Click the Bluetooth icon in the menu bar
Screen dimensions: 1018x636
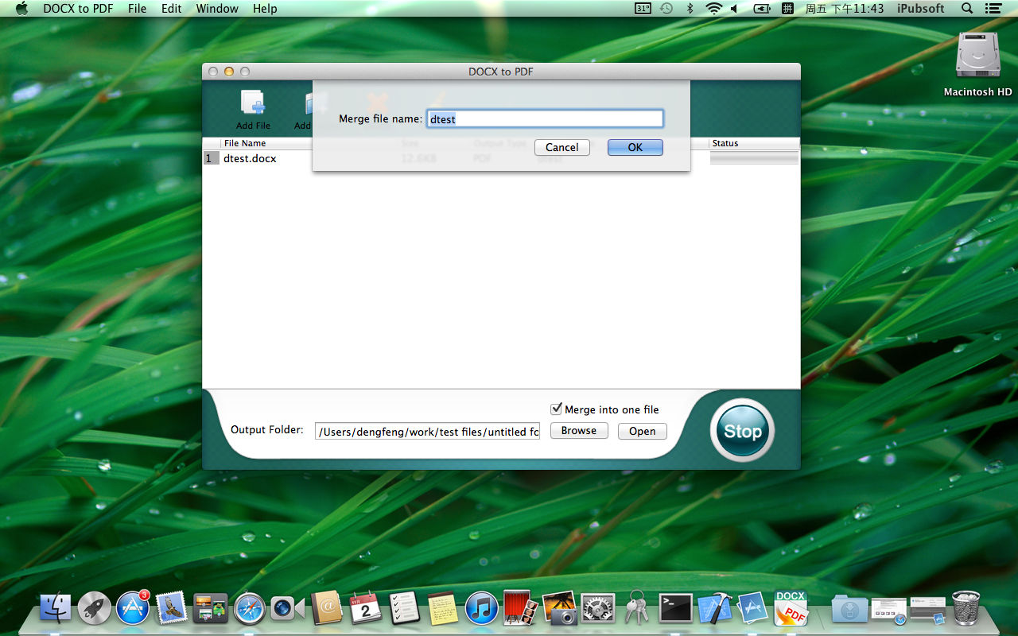(x=690, y=9)
